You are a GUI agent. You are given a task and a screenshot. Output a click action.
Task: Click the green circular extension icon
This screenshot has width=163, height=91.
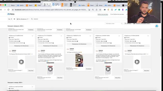point(119,10)
